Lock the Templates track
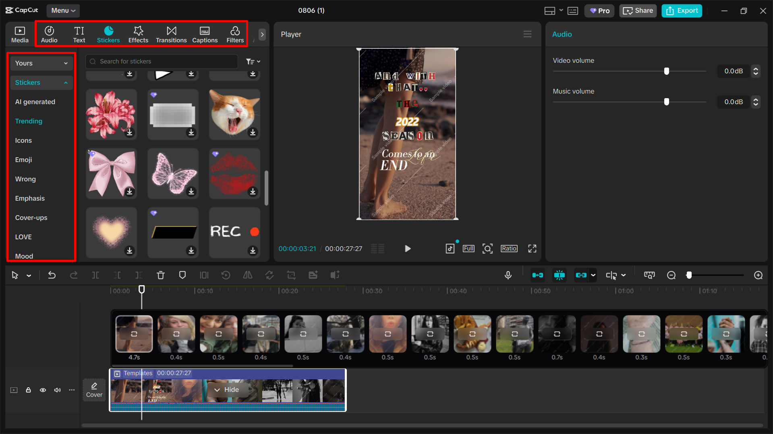This screenshot has height=434, width=773. (28, 390)
